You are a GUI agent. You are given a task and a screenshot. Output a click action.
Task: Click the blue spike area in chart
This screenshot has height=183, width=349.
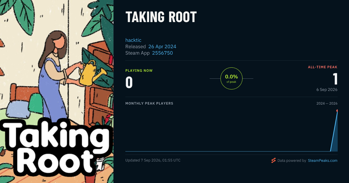335,137
